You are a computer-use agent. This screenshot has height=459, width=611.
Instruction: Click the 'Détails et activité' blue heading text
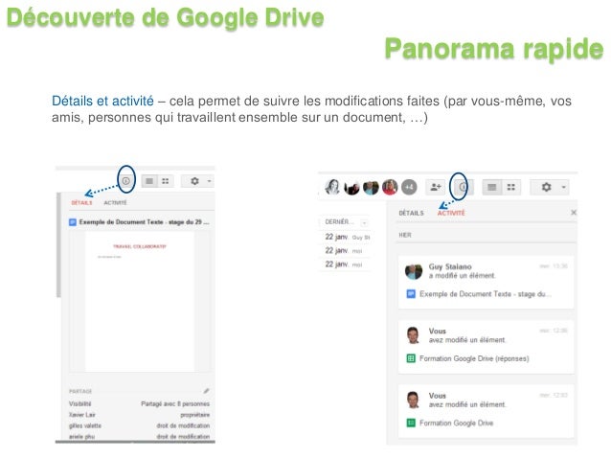point(102,101)
